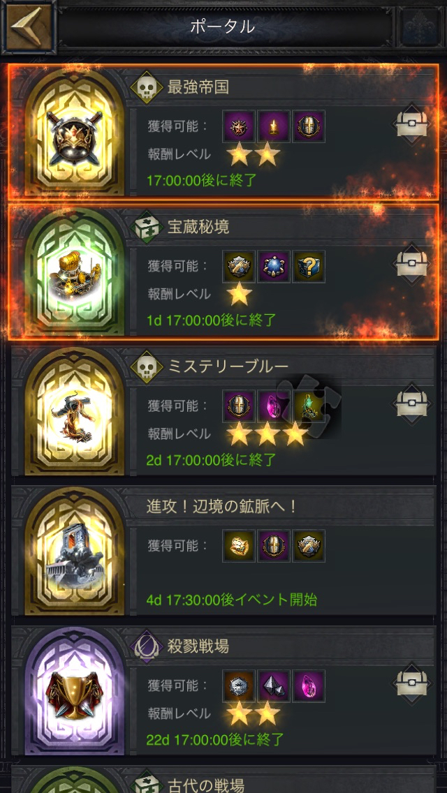Select the golden treasure emblem of 宝蔵秘境
This screenshot has height=793, width=447.
(75, 272)
